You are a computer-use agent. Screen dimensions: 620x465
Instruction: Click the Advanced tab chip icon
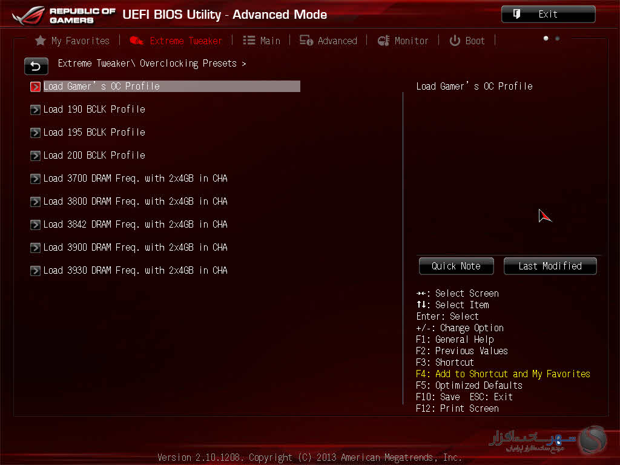tap(306, 41)
